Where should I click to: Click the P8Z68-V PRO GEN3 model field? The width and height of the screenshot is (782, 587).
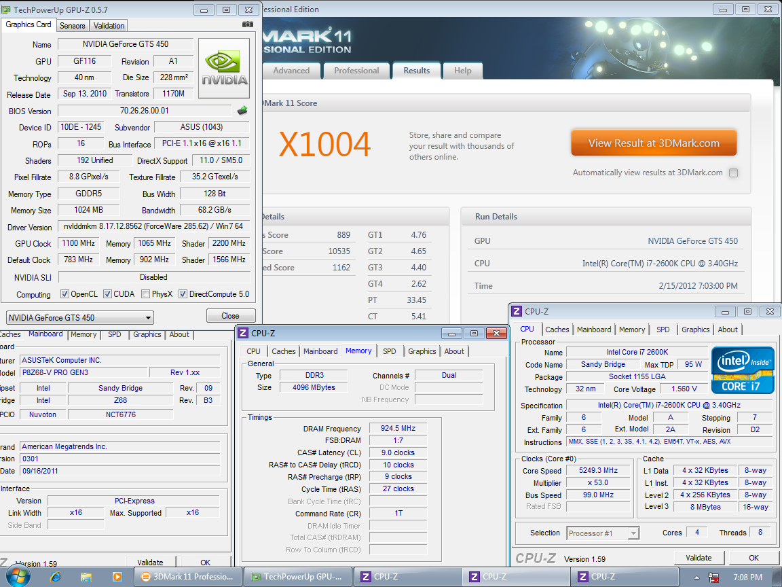click(83, 372)
